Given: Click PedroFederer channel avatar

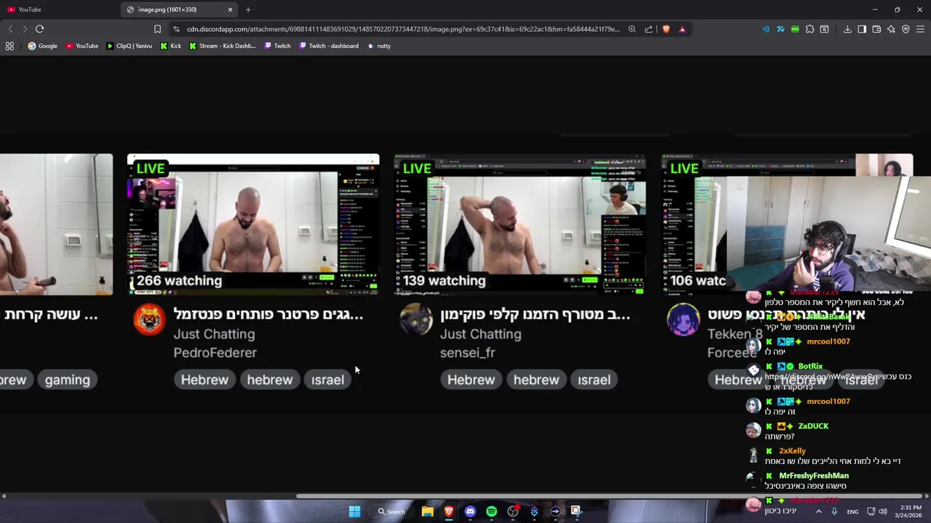Looking at the screenshot, I should pyautogui.click(x=149, y=320).
